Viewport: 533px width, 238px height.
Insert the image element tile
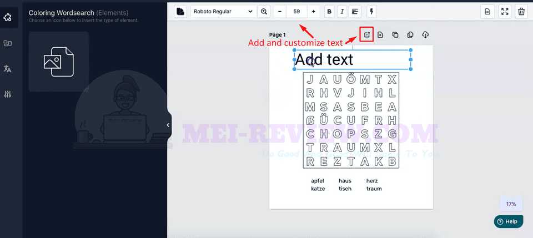click(59, 62)
